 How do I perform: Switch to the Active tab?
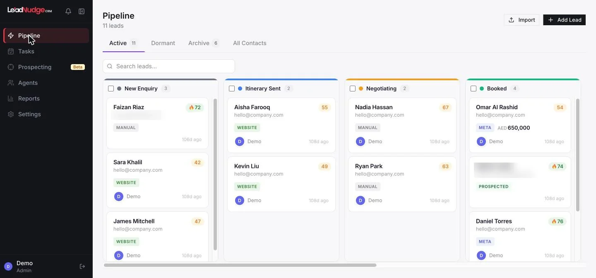click(x=123, y=43)
